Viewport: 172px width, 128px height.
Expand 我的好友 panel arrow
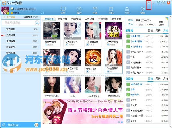(36, 125)
